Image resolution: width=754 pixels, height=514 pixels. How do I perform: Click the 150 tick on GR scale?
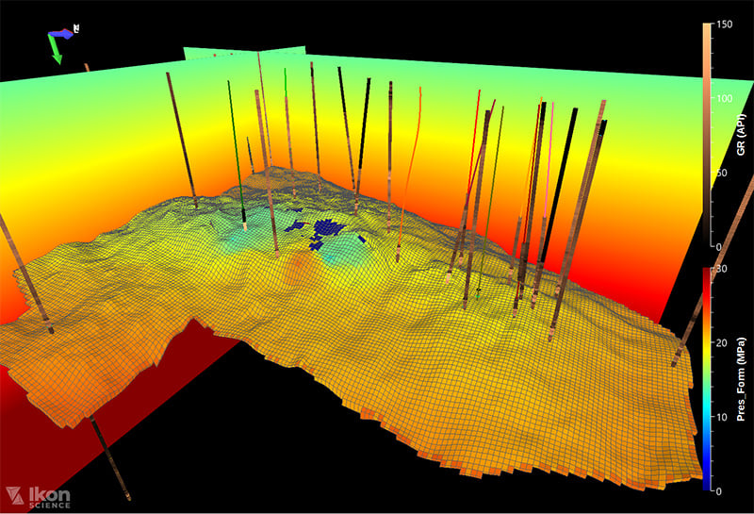point(726,25)
